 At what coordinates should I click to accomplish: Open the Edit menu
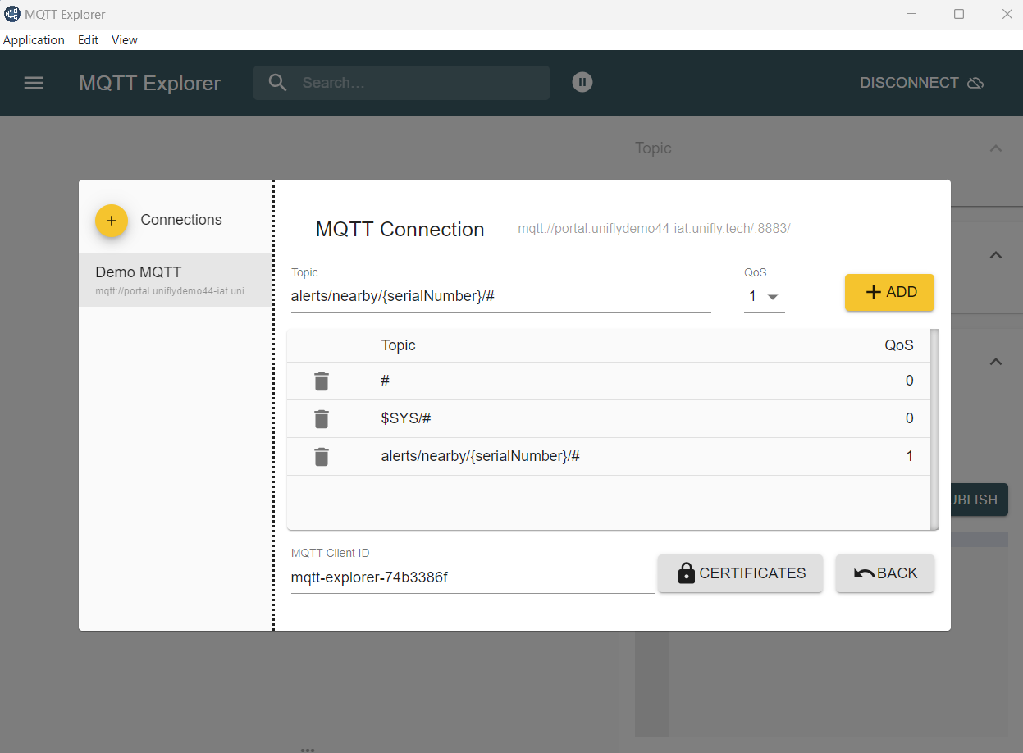(87, 39)
